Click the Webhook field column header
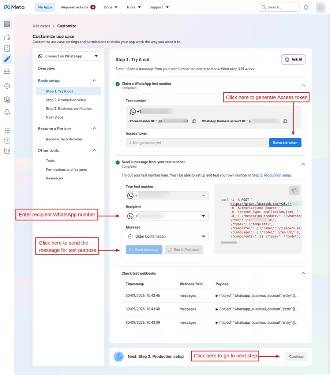Image resolution: width=330 pixels, height=375 pixels. pos(191,284)
